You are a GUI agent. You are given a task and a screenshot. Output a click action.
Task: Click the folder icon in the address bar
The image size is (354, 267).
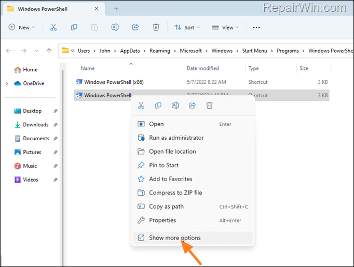65,50
